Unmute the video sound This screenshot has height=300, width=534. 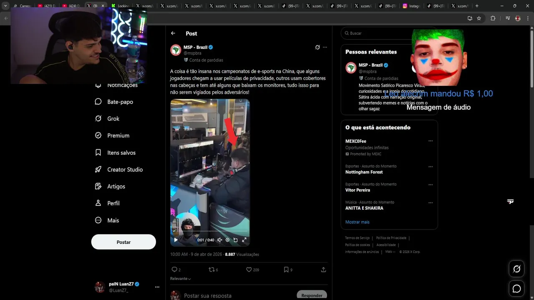coord(219,240)
